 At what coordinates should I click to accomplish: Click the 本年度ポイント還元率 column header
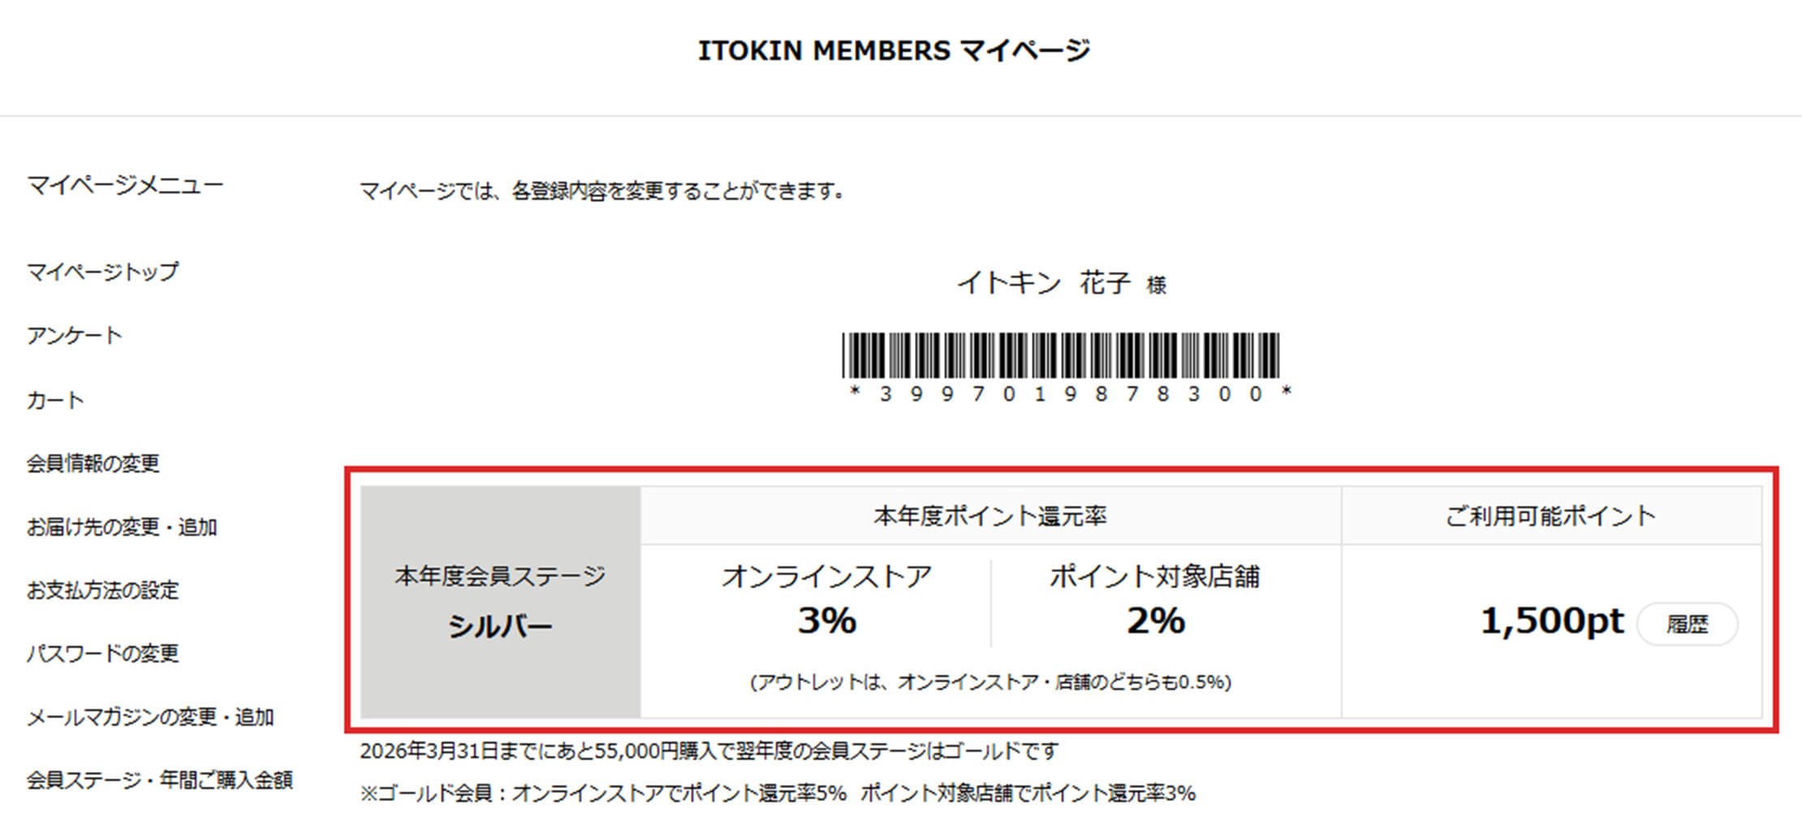tap(990, 516)
